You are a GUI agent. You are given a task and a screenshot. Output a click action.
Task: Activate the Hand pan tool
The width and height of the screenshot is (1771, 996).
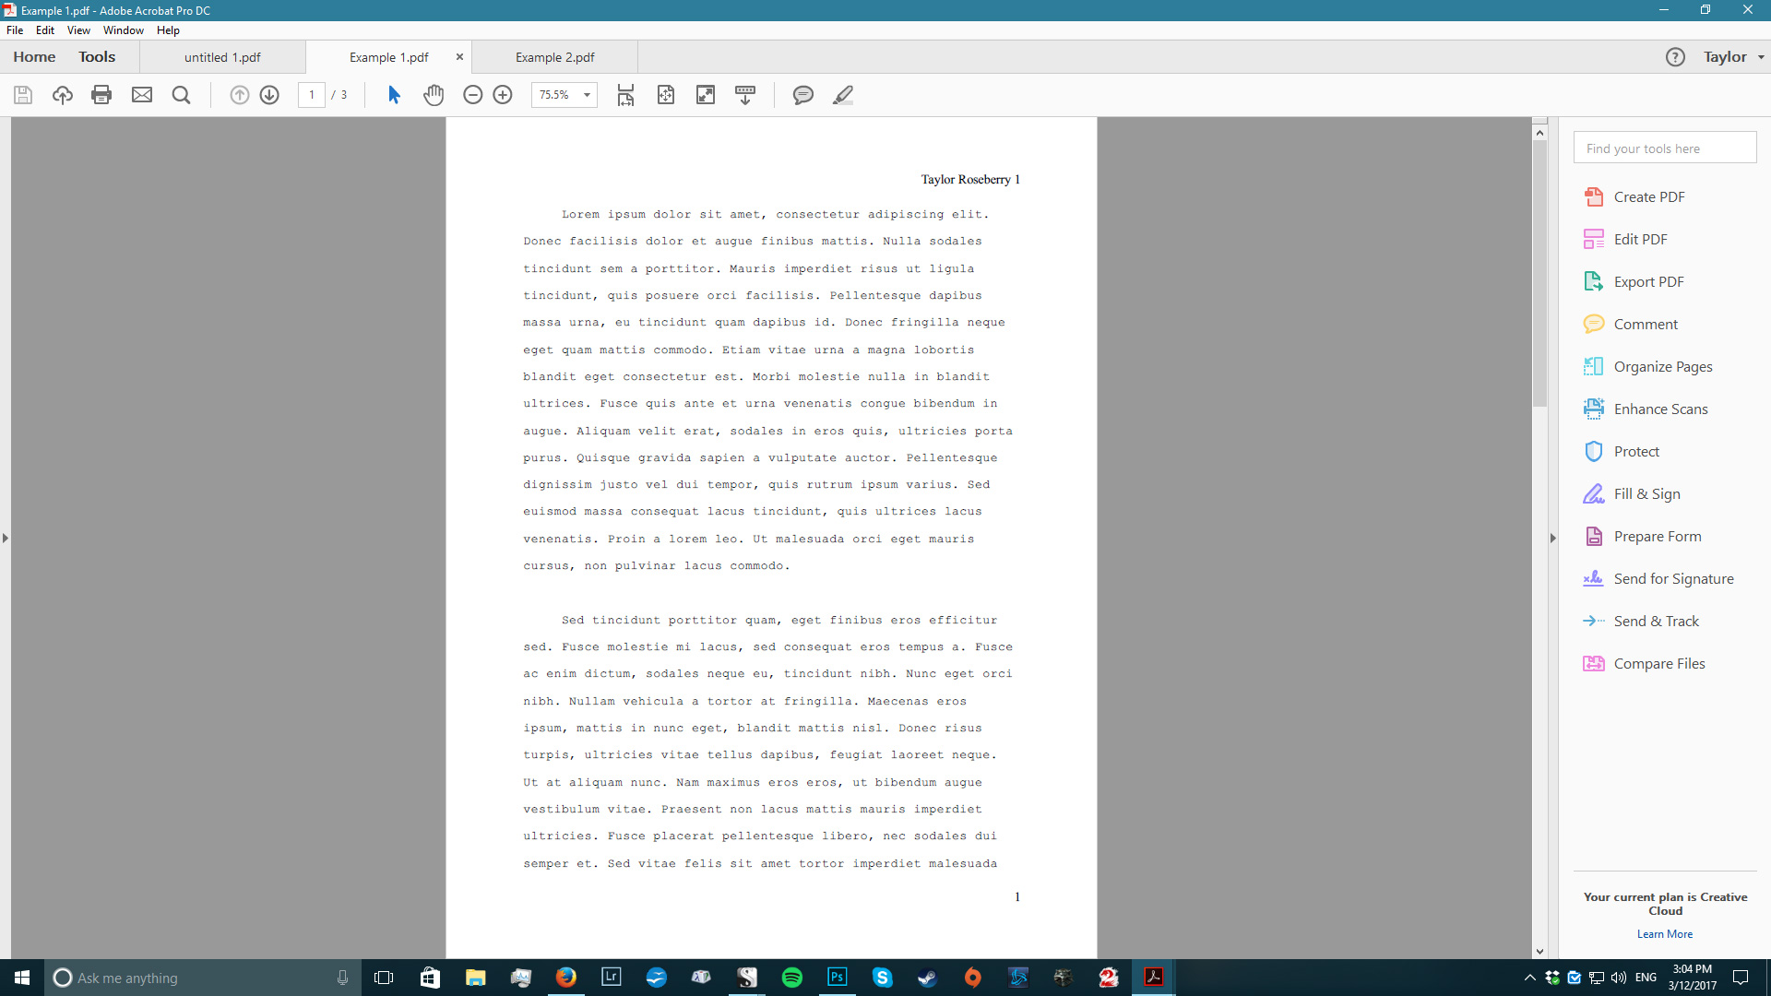click(x=434, y=95)
